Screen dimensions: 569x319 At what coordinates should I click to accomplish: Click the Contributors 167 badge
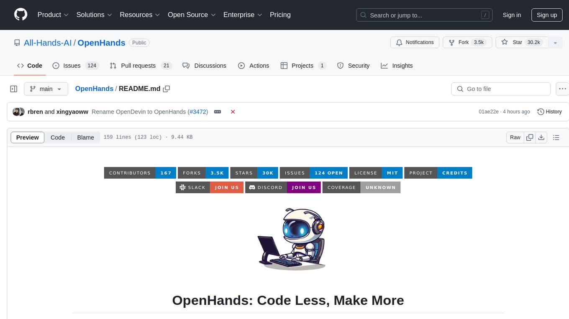coord(140,173)
